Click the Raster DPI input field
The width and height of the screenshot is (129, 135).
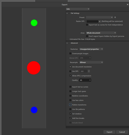[x=92, y=21]
